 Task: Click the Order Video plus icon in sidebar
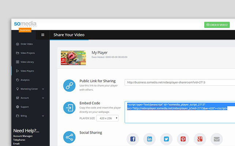coord(18,44)
